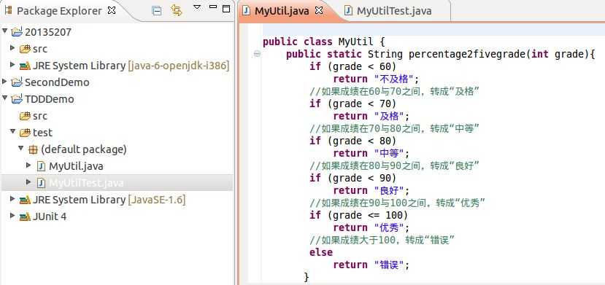Click the "if (grade < 60)" line

point(352,66)
